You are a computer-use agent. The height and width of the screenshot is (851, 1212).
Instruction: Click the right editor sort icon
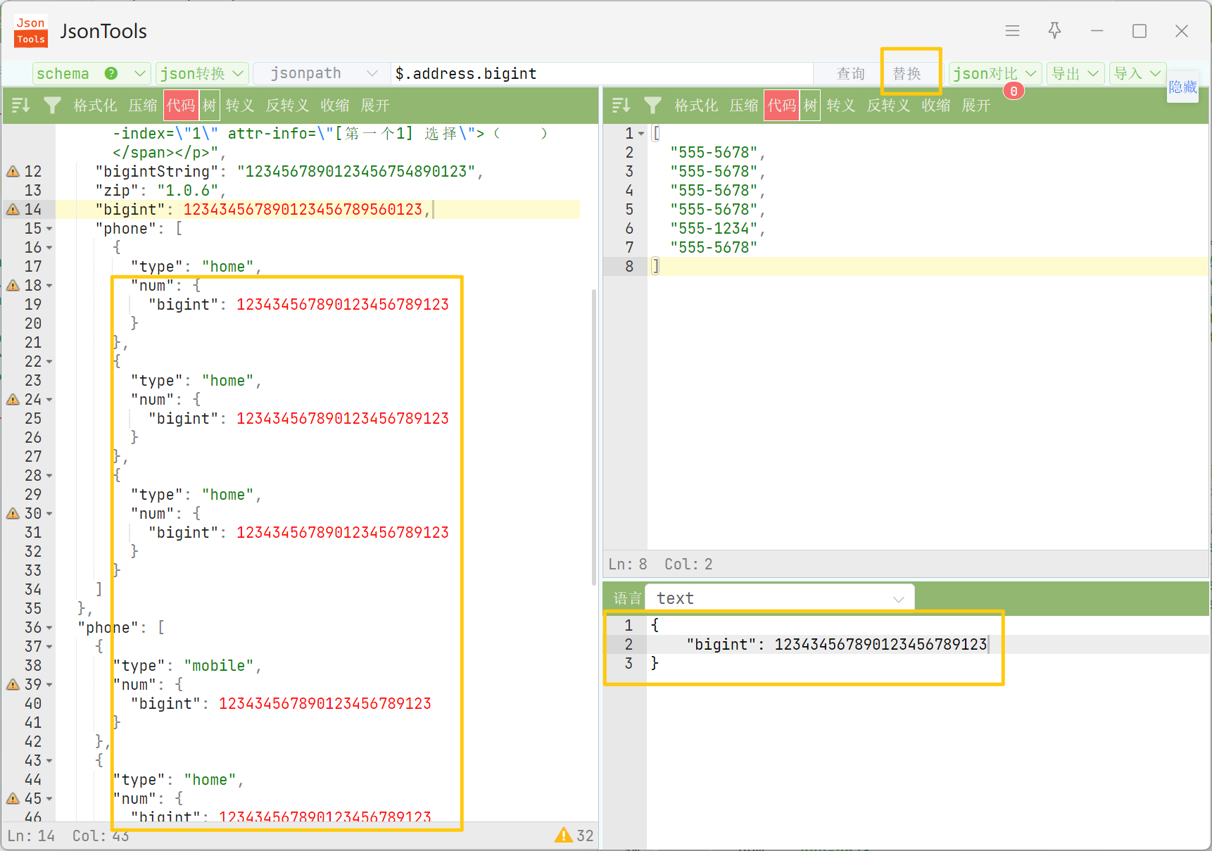[621, 106]
